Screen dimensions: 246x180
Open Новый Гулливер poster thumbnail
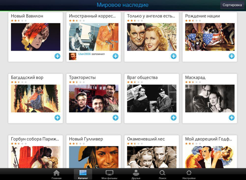[94, 157]
